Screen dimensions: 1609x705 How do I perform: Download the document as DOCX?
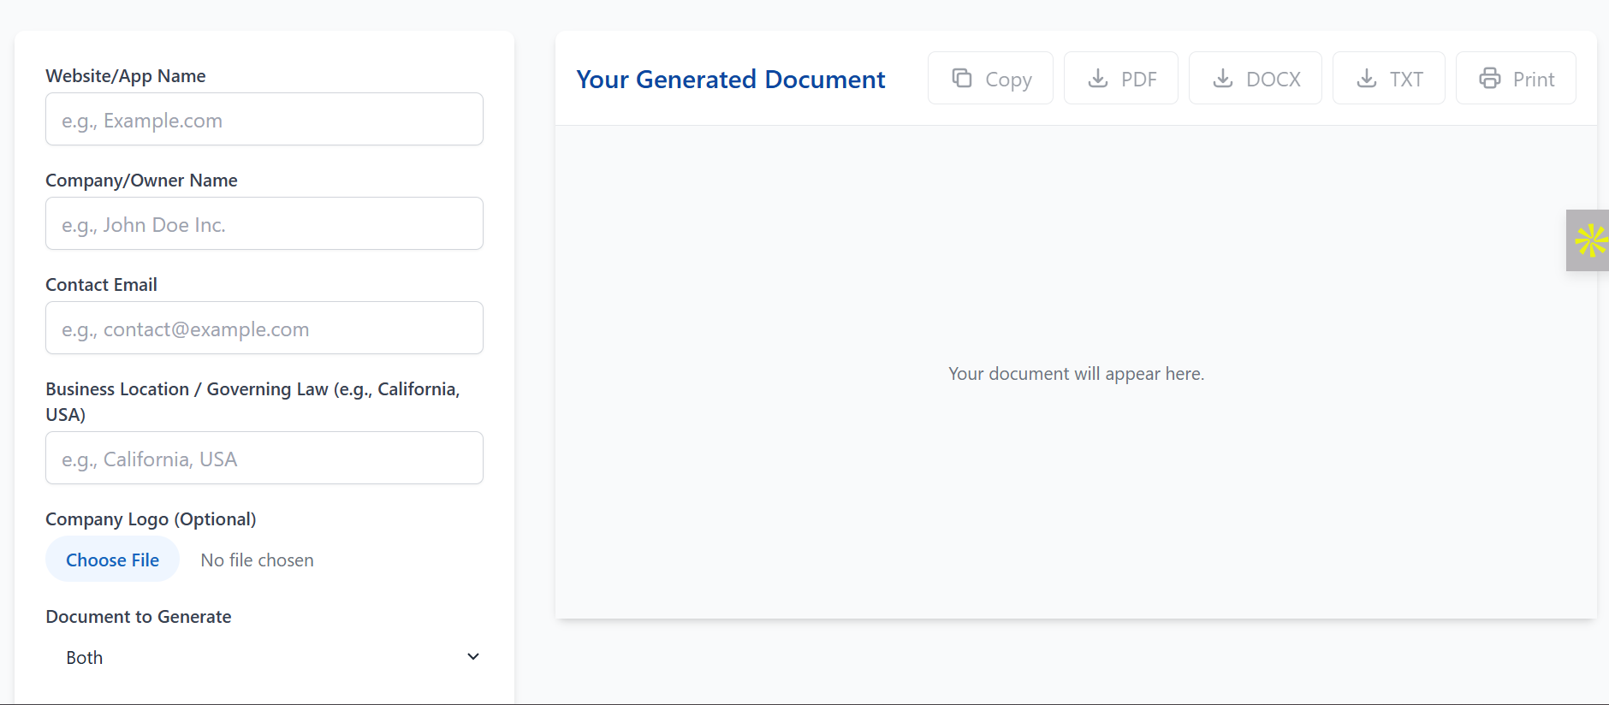tap(1256, 79)
